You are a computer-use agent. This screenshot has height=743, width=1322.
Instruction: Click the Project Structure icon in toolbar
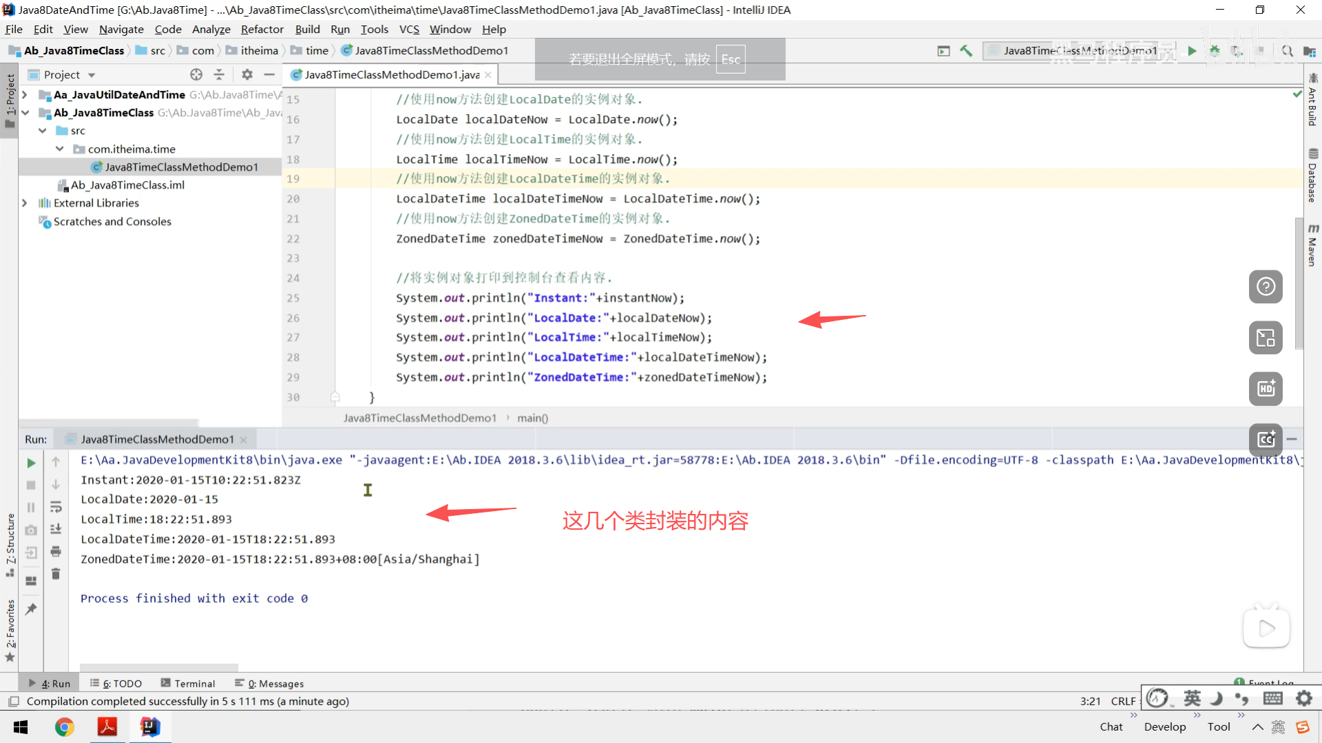tap(1309, 51)
